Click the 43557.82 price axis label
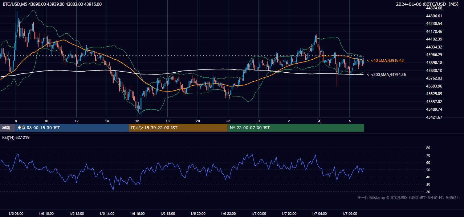Viewport: 464px width, 217px height. click(x=434, y=102)
